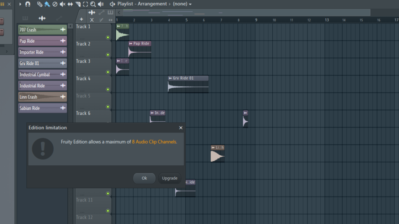Open Pap Ride clip menu on Track 2
Viewport: 399px width, 224px height.
point(131,43)
